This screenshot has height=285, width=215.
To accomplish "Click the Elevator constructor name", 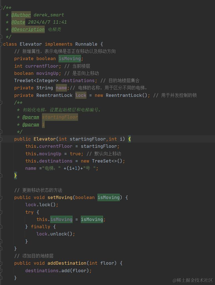I will [45, 139].
